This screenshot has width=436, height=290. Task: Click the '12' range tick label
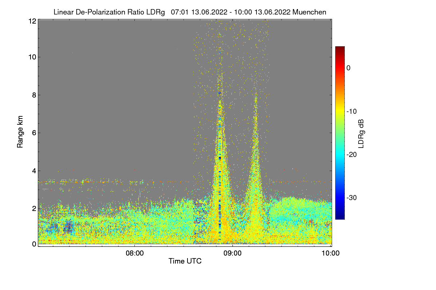click(32, 21)
